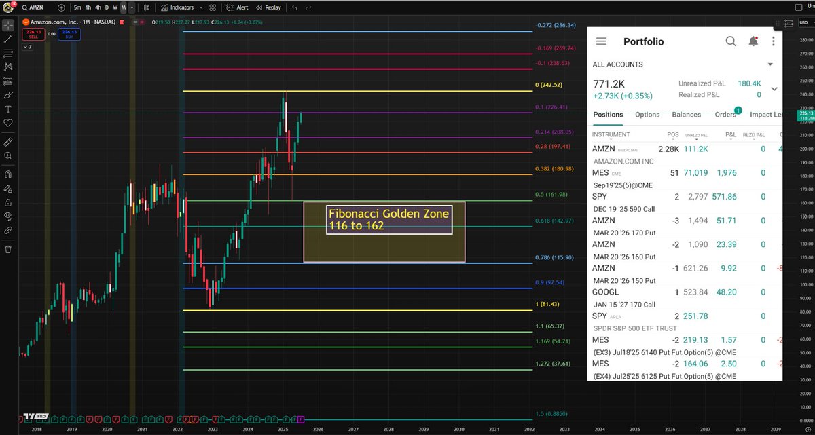815x435 pixels.
Task: Select the trend line drawing tool
Action: [x=8, y=39]
